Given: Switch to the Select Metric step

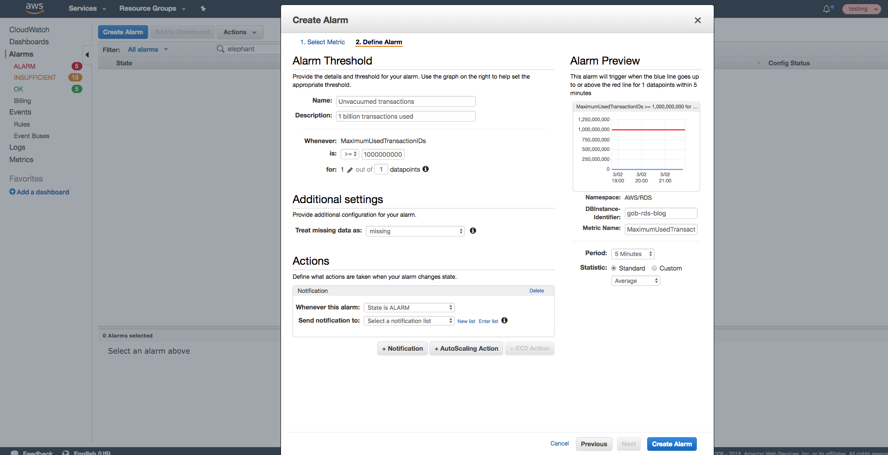Looking at the screenshot, I should [x=323, y=42].
